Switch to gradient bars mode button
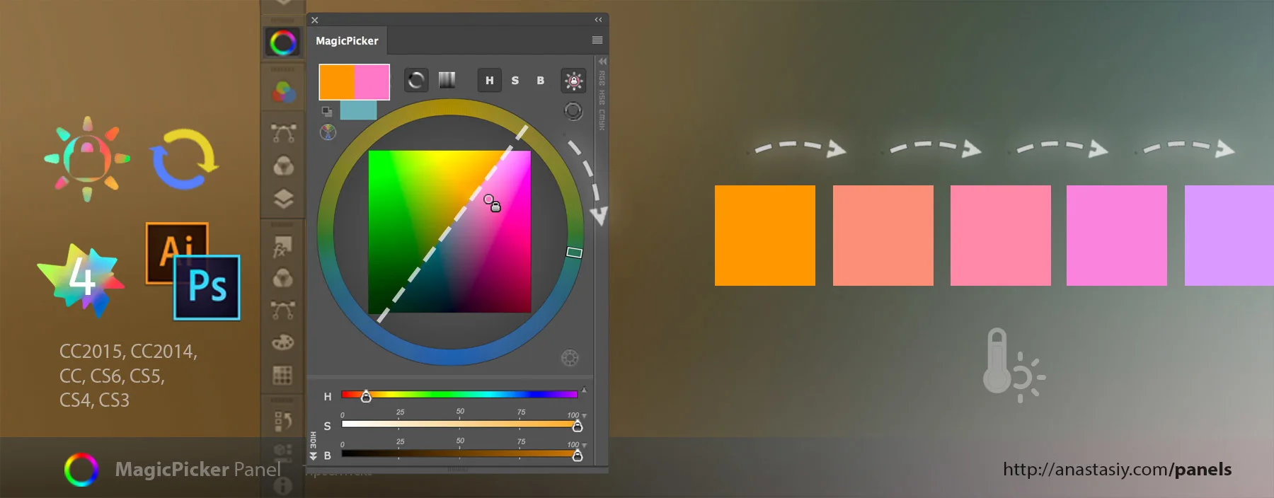This screenshot has height=498, width=1274. (x=447, y=80)
